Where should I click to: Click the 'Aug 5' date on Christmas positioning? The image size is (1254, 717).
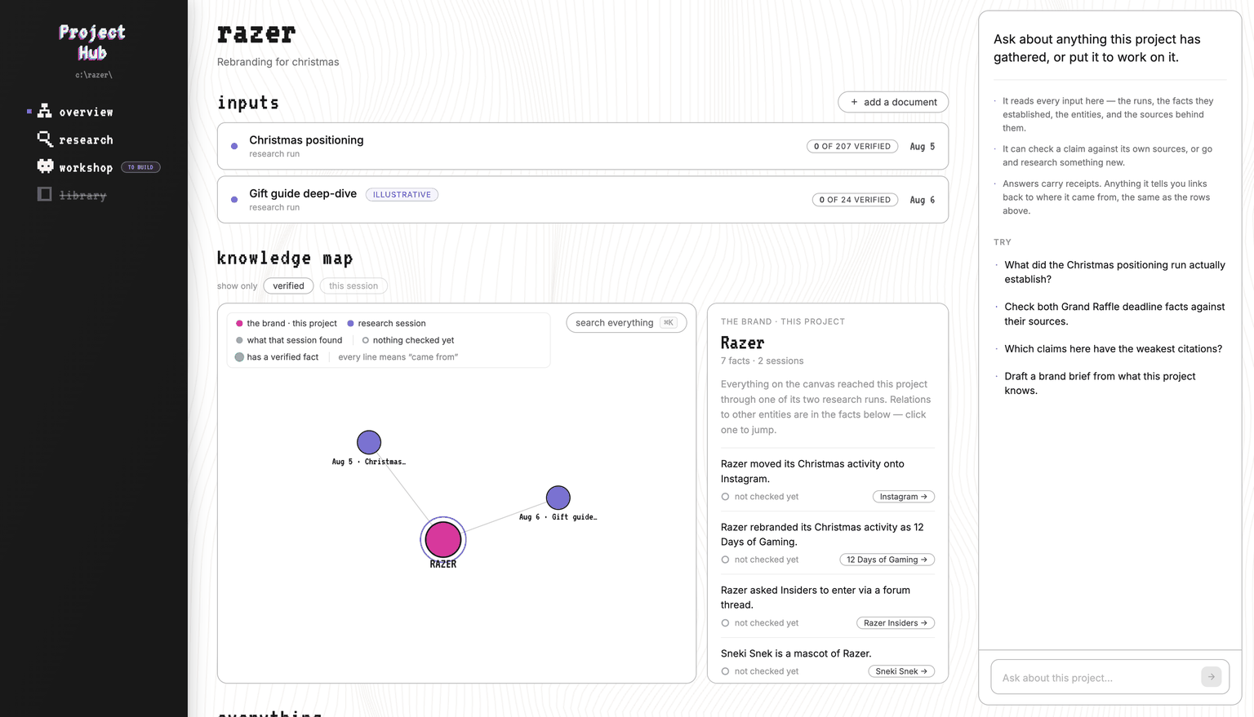coord(922,147)
